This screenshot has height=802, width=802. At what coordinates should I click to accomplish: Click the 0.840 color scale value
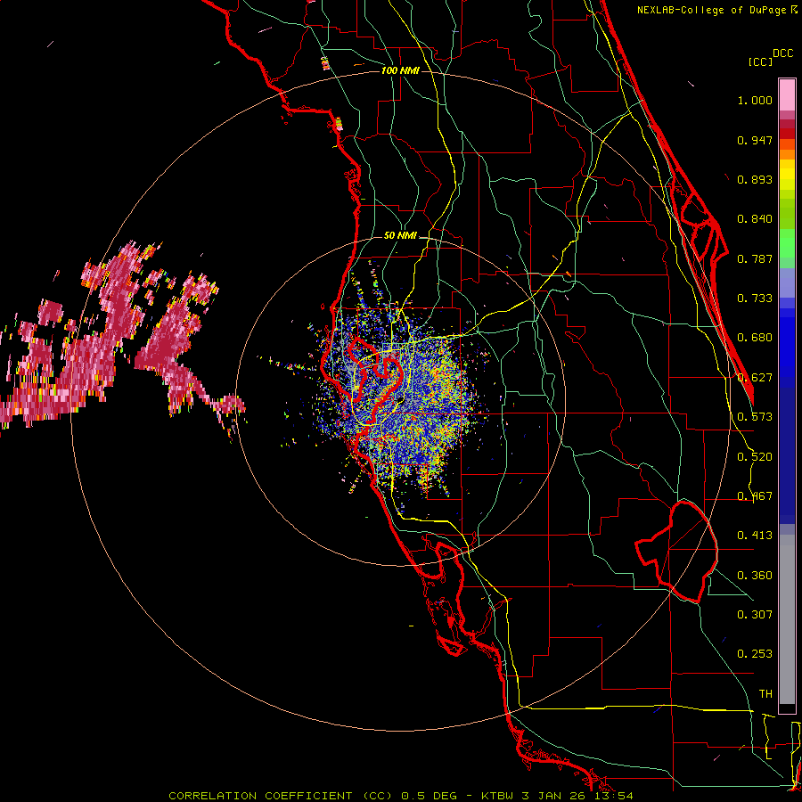(755, 219)
